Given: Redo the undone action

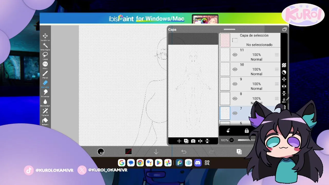Looking at the screenshot, I should (212, 152).
